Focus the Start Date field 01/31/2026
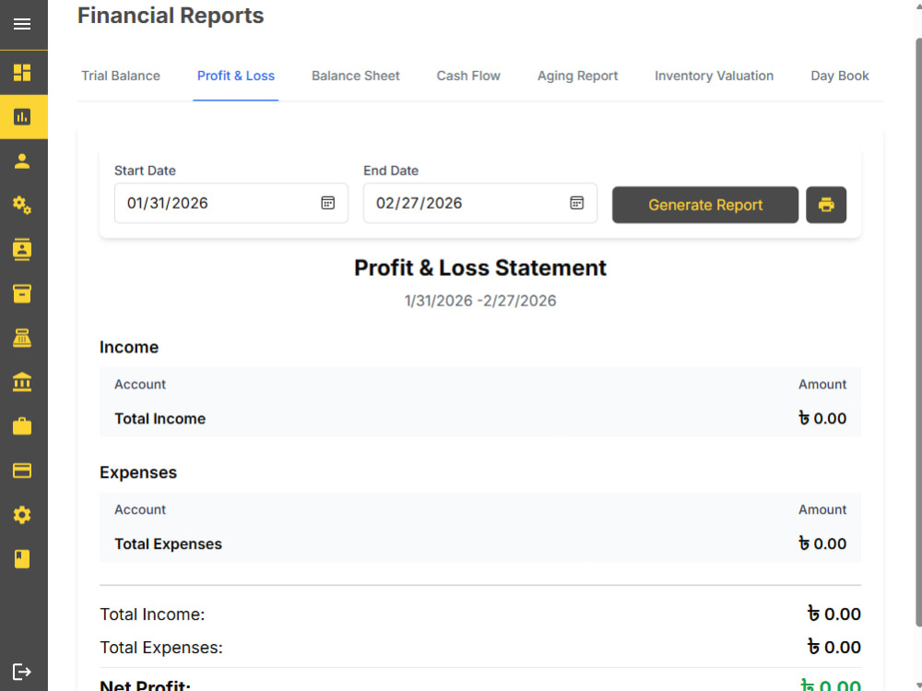 231,203
